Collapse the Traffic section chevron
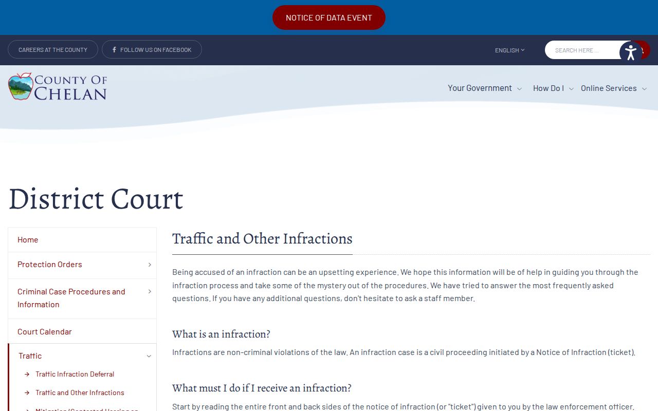658x411 pixels. 149,356
